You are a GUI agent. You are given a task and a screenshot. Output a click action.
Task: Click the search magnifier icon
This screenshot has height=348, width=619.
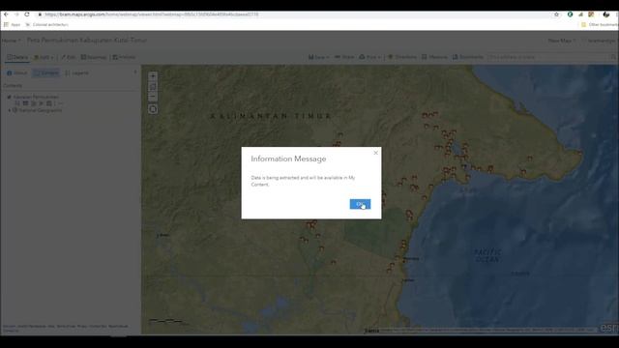click(x=613, y=57)
